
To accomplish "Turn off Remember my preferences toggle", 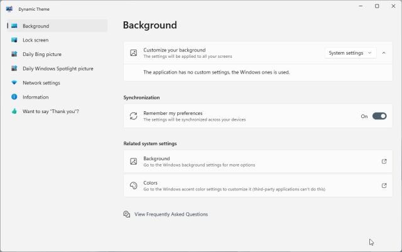I will pyautogui.click(x=379, y=116).
